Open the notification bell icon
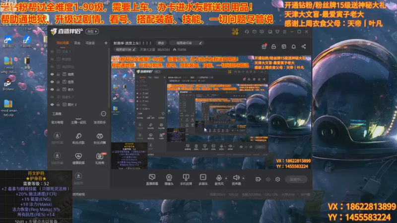This screenshot has height=223, width=397. (x=293, y=47)
